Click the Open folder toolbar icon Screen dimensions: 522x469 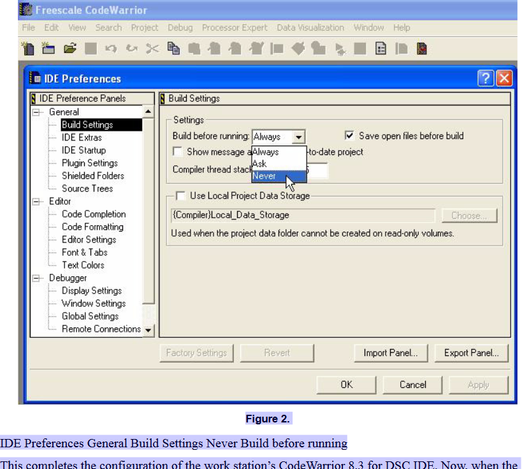click(70, 48)
